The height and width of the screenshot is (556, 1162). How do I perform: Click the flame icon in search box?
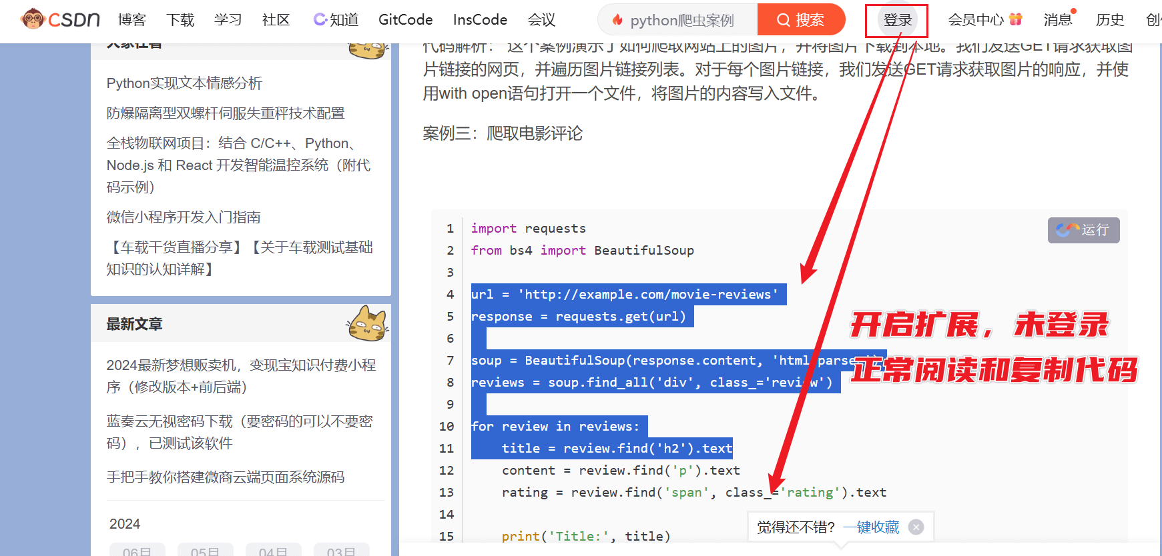point(617,20)
